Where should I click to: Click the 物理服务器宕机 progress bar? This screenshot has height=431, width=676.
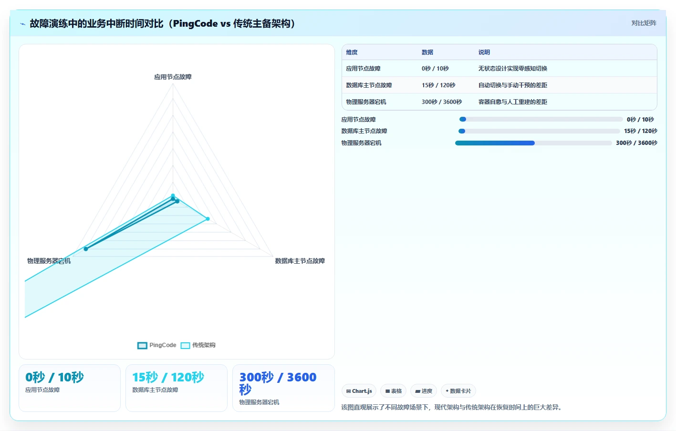(x=533, y=143)
